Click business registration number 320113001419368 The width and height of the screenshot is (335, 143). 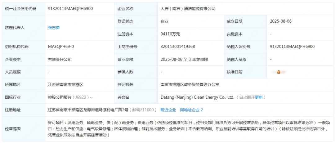pyautogui.click(x=178, y=47)
